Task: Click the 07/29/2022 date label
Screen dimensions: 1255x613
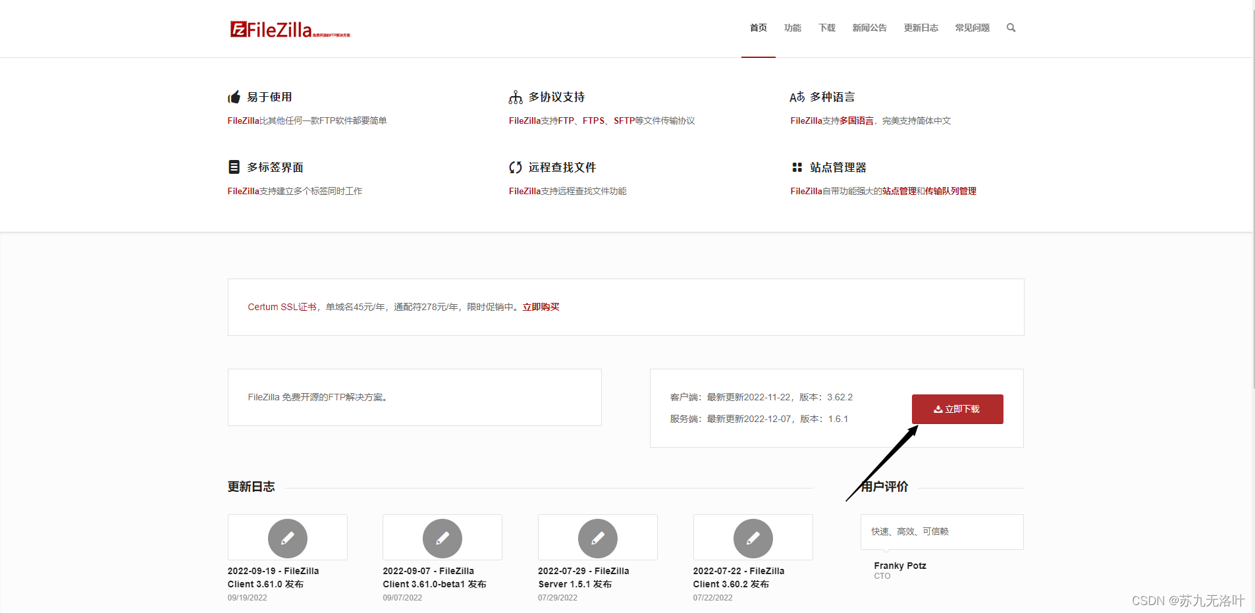Action: coord(557,598)
